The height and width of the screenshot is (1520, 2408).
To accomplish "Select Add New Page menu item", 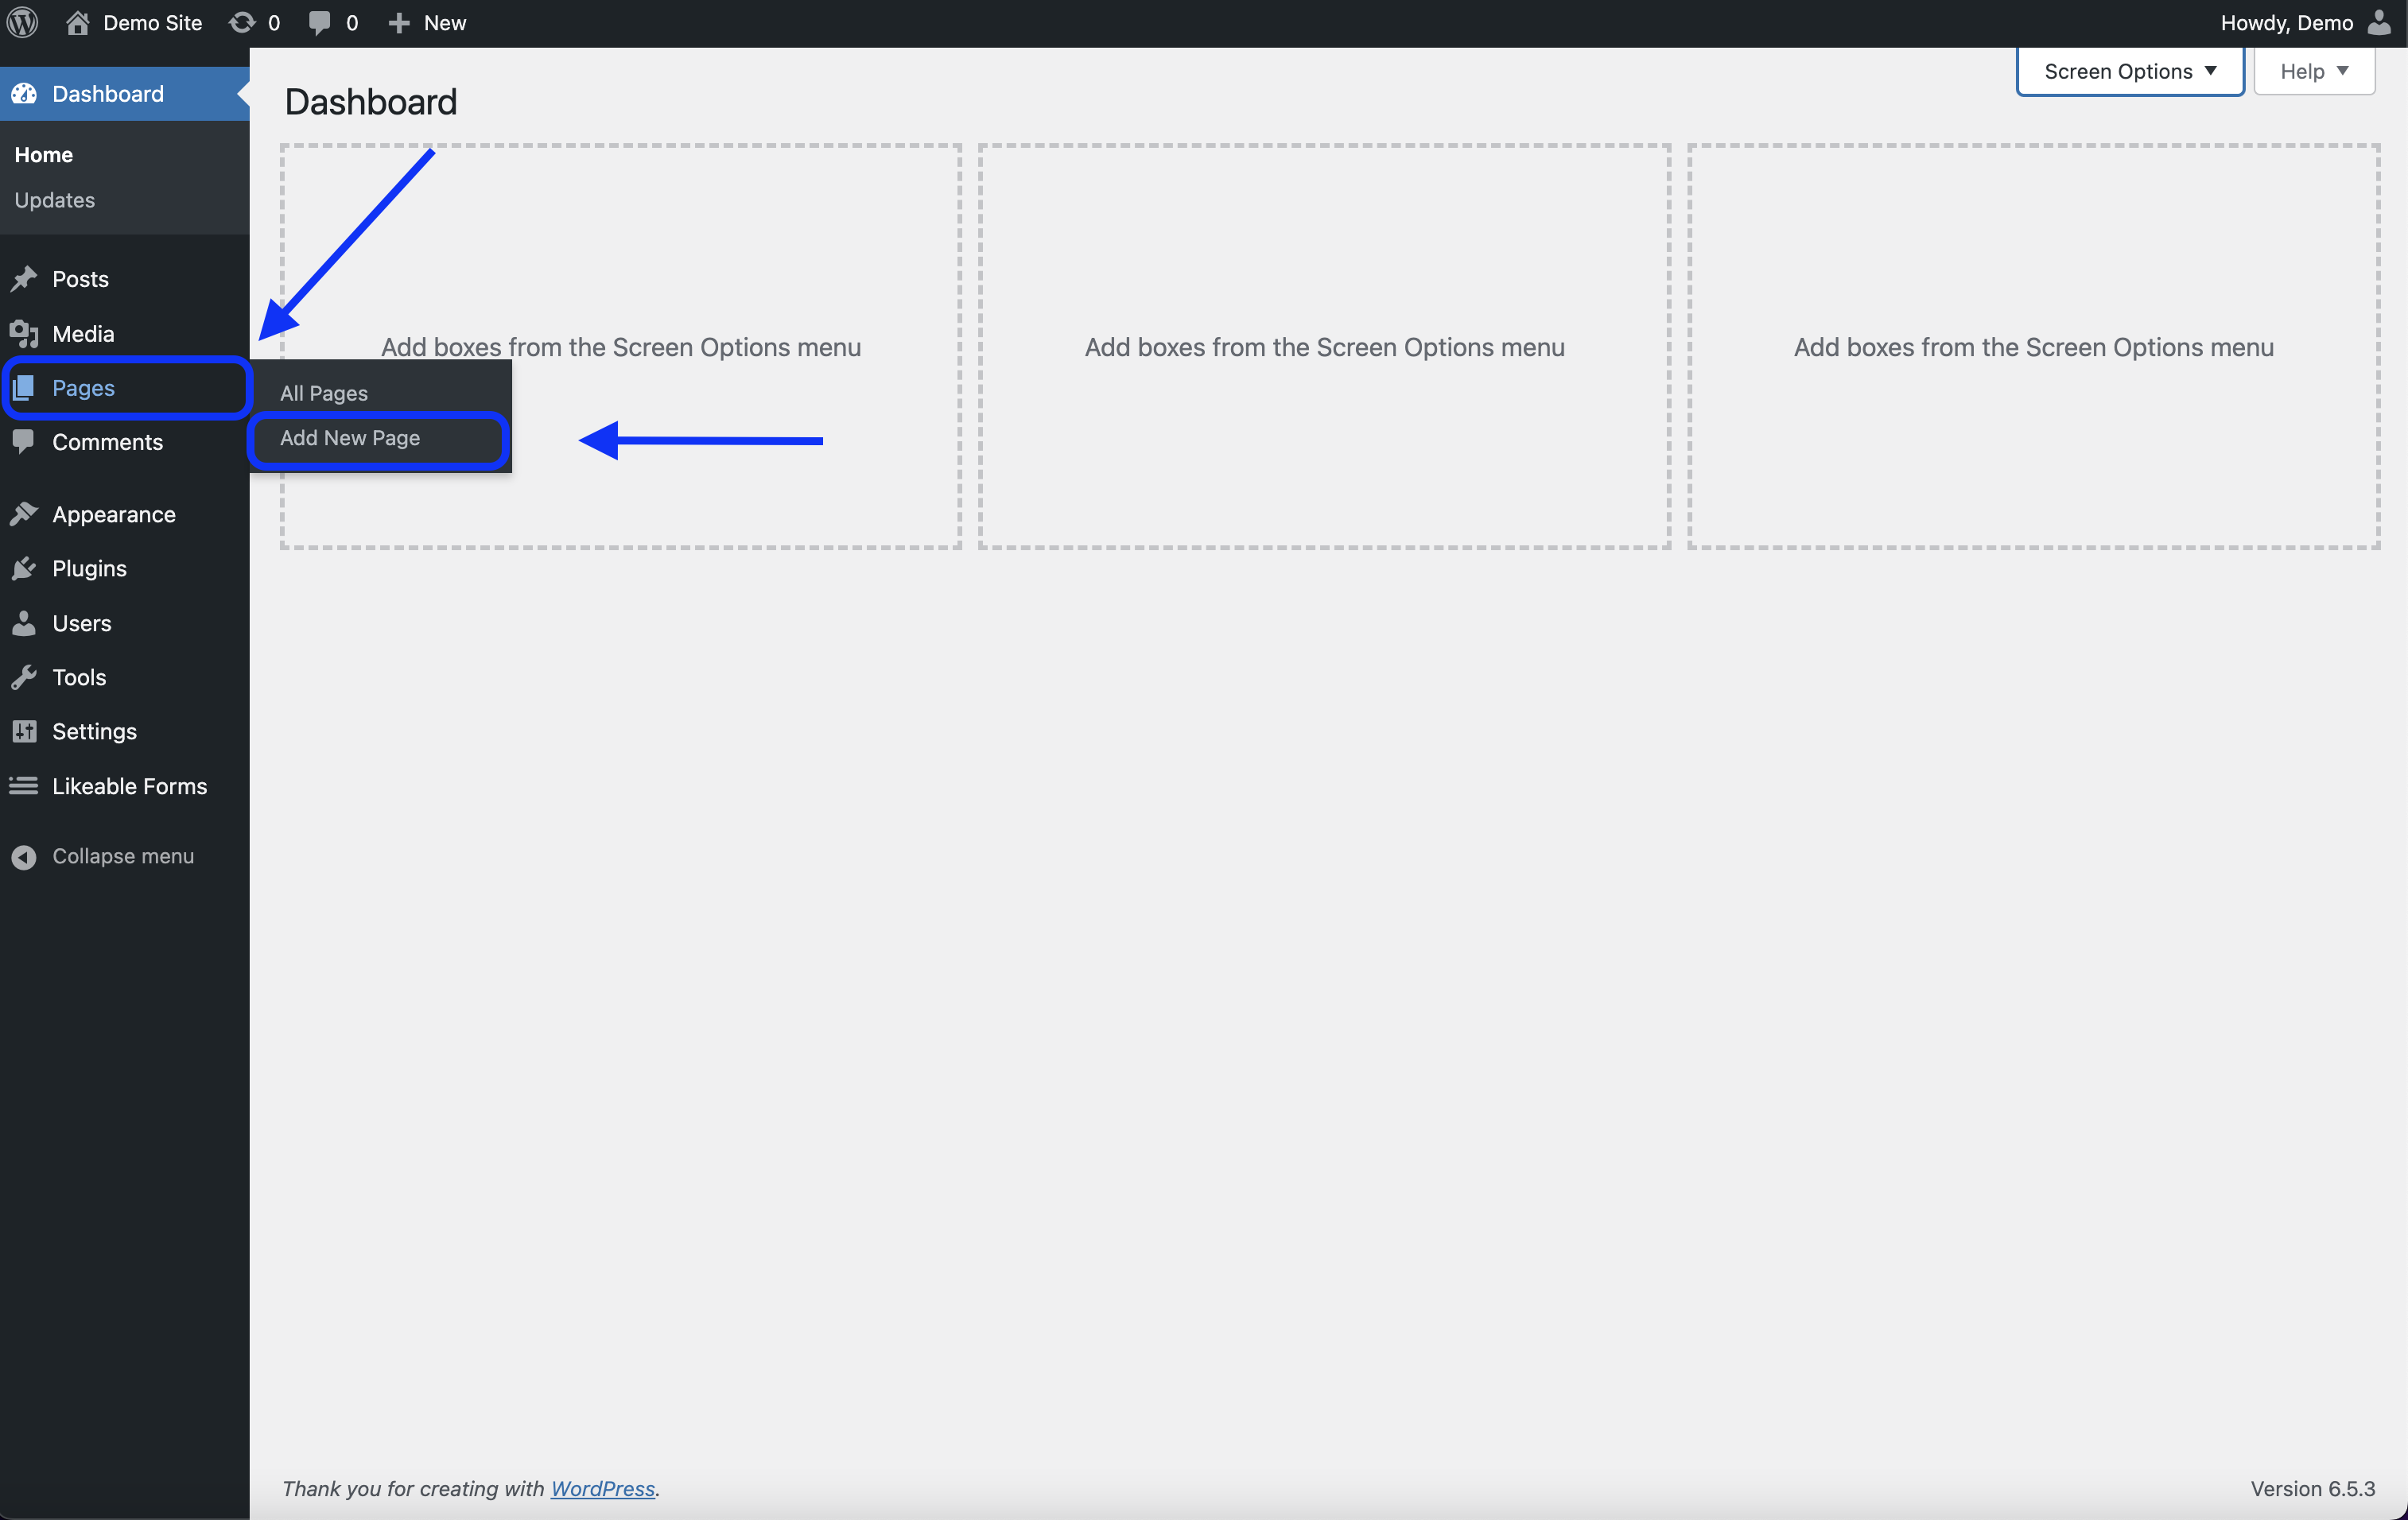I will (348, 436).
